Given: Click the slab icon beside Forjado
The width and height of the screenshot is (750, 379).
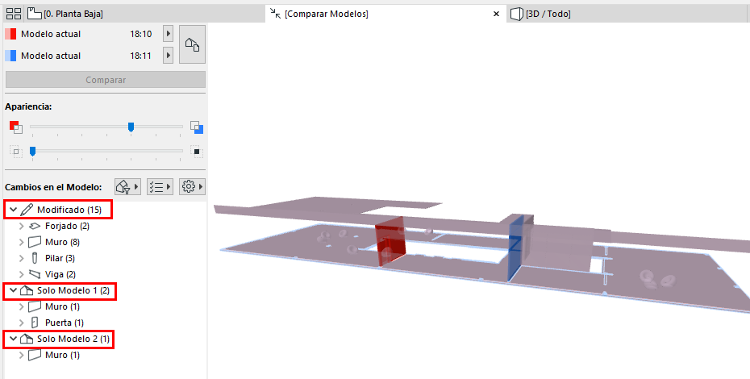Looking at the screenshot, I should [35, 226].
